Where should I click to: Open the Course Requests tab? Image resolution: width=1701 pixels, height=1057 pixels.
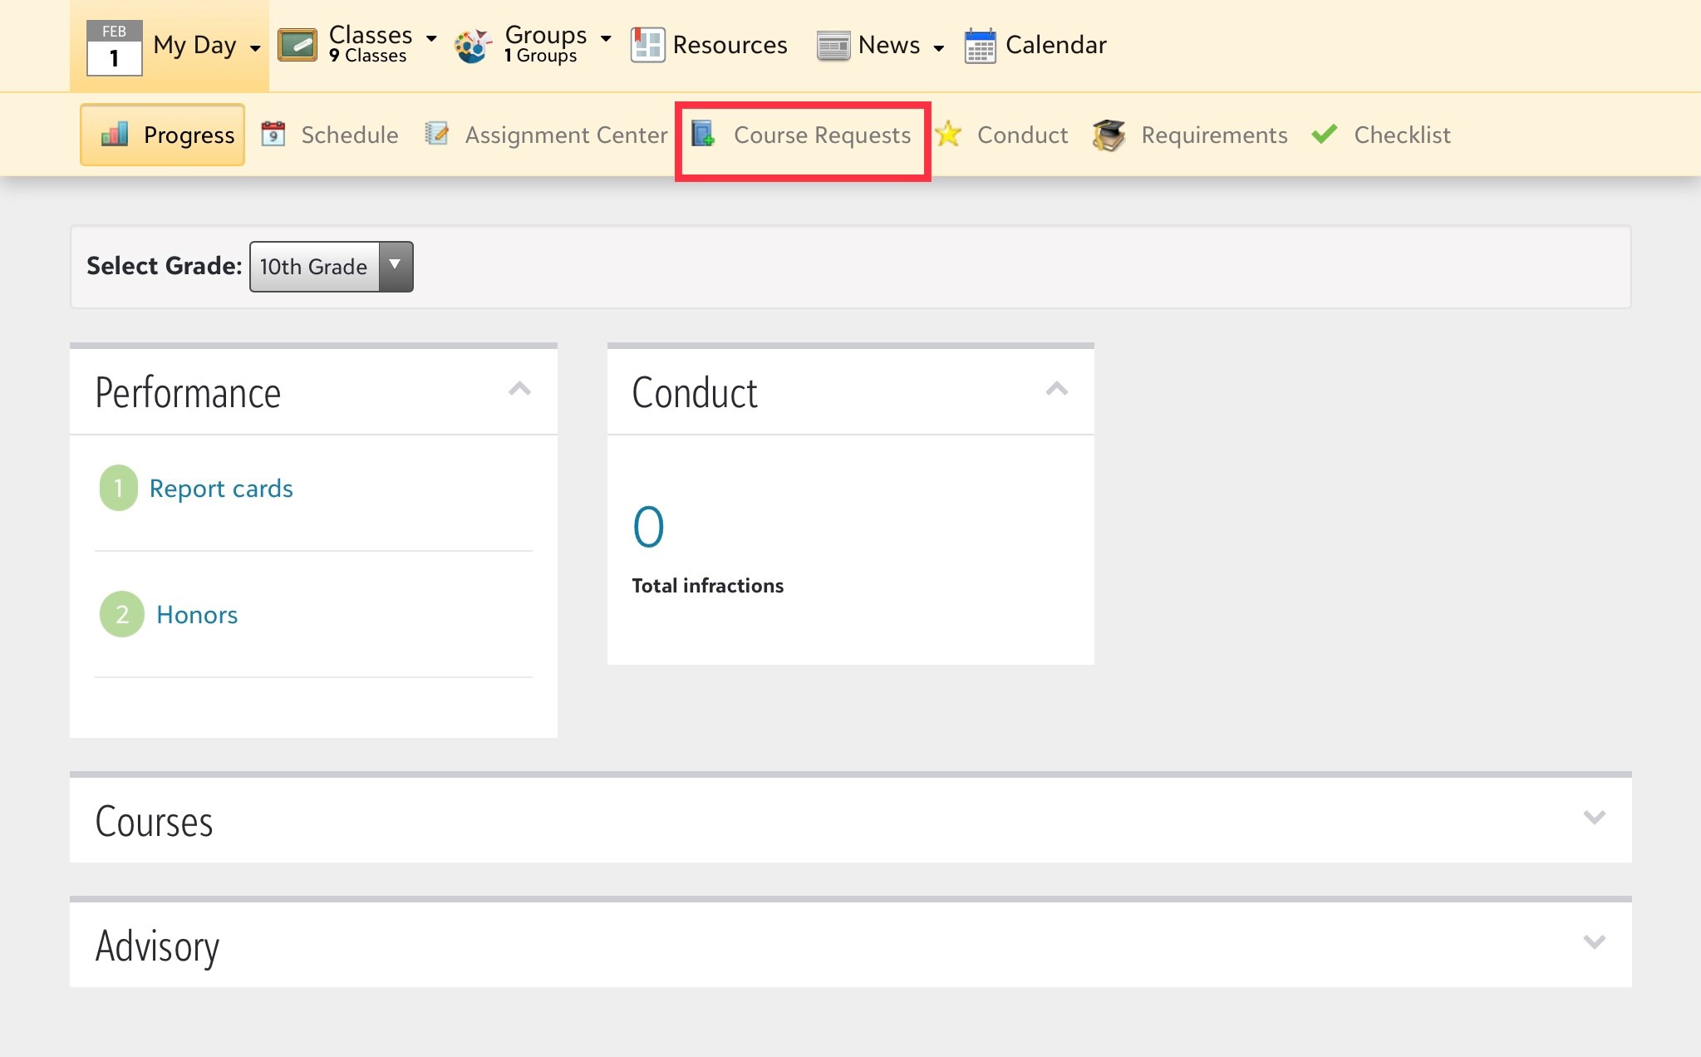coord(802,135)
